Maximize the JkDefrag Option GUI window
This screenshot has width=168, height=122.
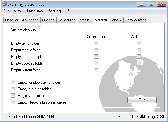point(151,4)
